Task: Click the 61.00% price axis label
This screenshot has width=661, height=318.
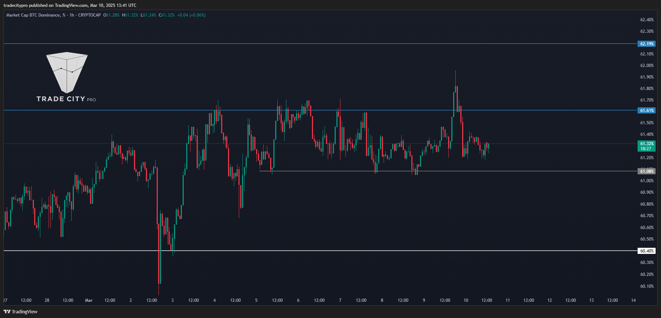Action: click(x=647, y=181)
